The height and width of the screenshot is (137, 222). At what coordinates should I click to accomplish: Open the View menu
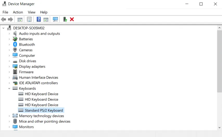point(31,12)
